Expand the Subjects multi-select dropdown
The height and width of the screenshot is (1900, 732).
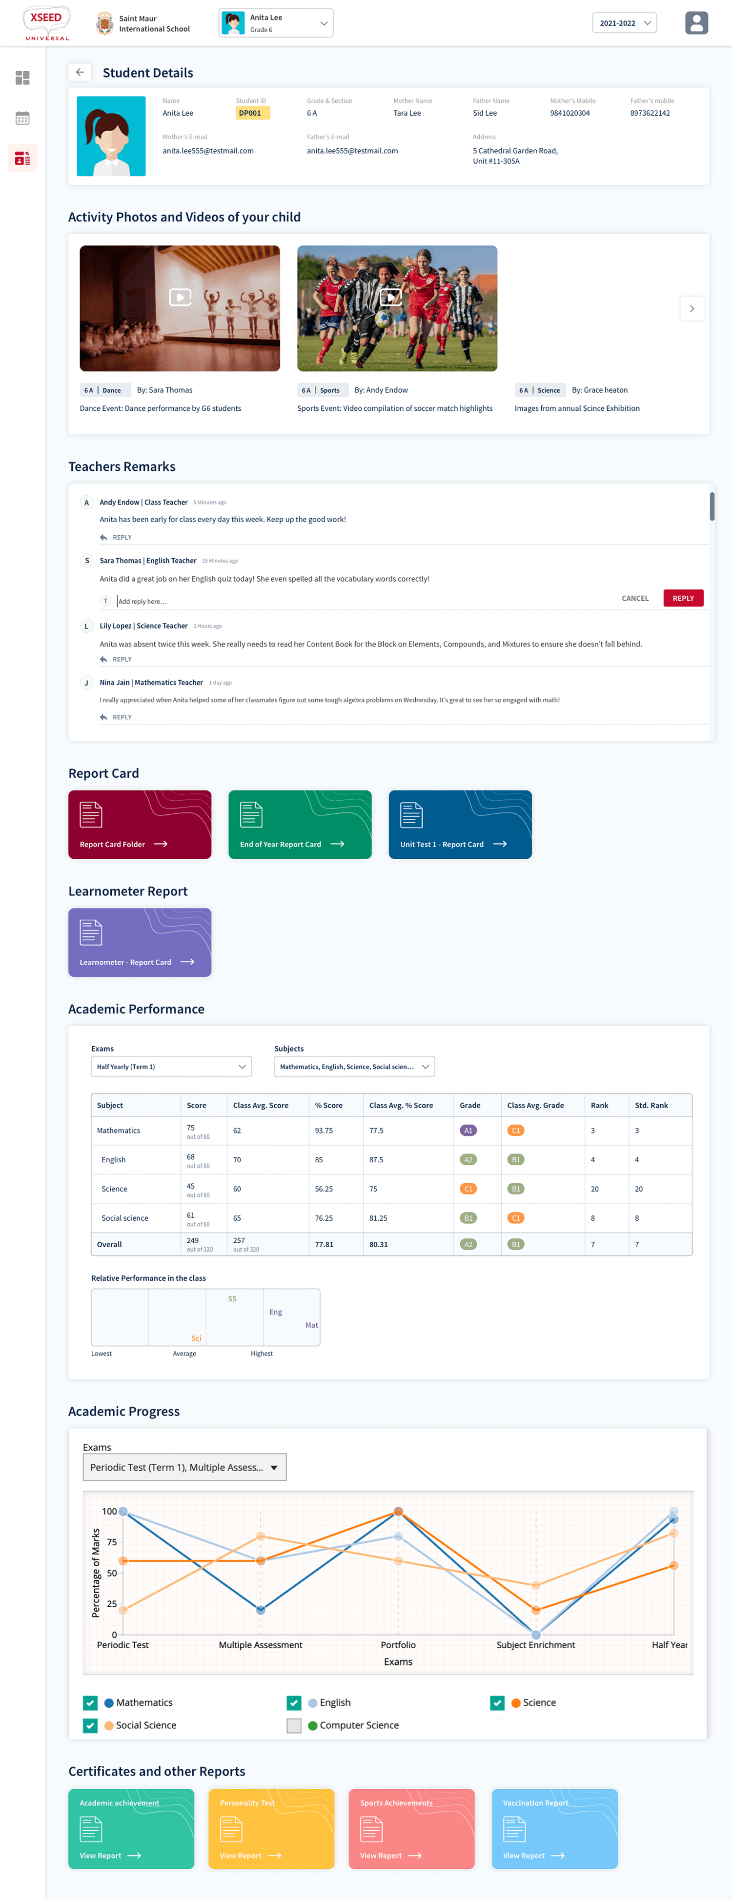pyautogui.click(x=354, y=1067)
